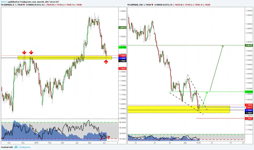Click the 40.0000 level on daily oscillator scale
The width and height of the screenshot is (254, 150).
(x=123, y=133)
